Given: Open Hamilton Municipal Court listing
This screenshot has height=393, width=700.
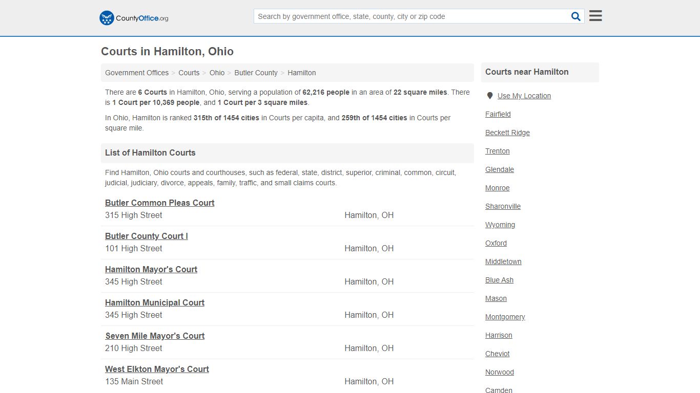Looking at the screenshot, I should tap(155, 302).
